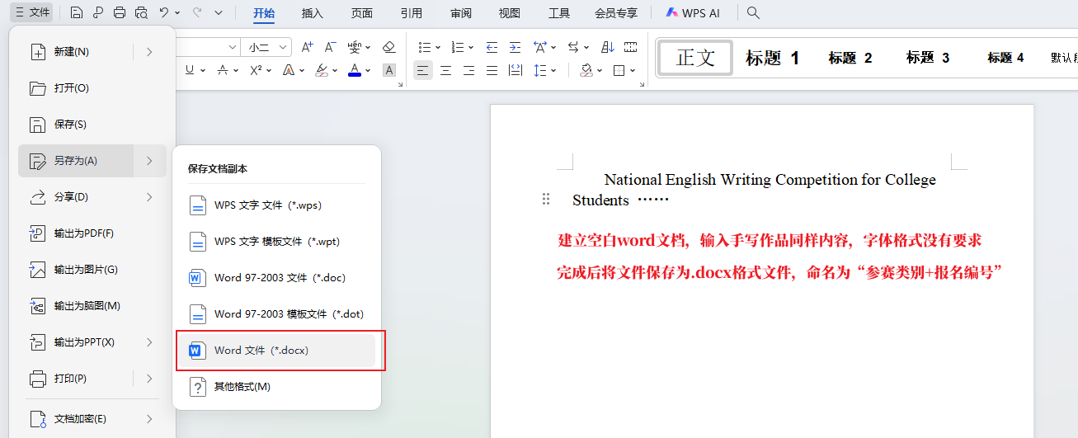Image resolution: width=1078 pixels, height=438 pixels.
Task: Click the print icon in quick toolbar
Action: [120, 12]
